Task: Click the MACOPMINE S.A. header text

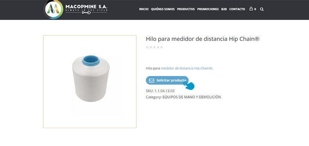Action: [x=86, y=7]
